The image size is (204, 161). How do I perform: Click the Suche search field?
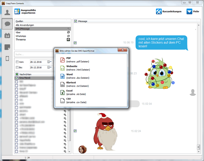click(34, 55)
